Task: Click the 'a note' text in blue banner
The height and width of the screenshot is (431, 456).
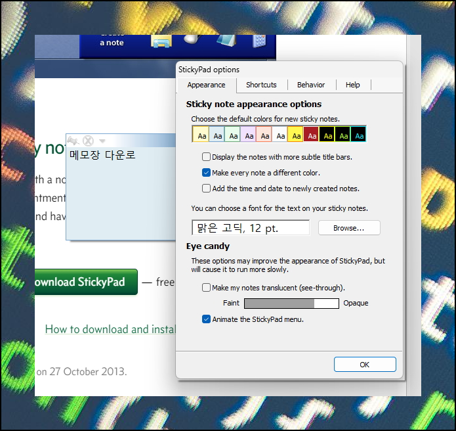Action: pos(112,43)
